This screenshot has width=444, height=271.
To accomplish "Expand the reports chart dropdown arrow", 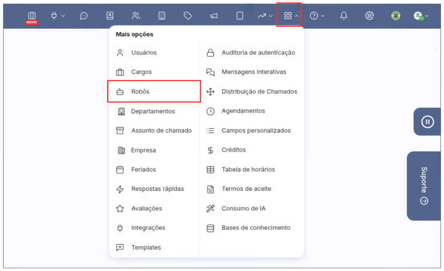I will coord(265,16).
